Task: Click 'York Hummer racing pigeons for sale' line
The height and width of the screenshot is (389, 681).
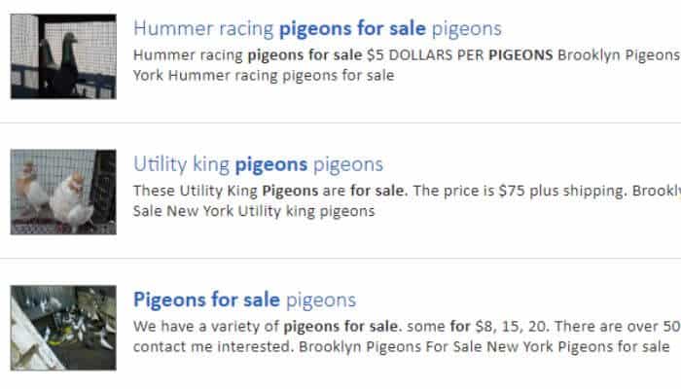Action: point(264,76)
